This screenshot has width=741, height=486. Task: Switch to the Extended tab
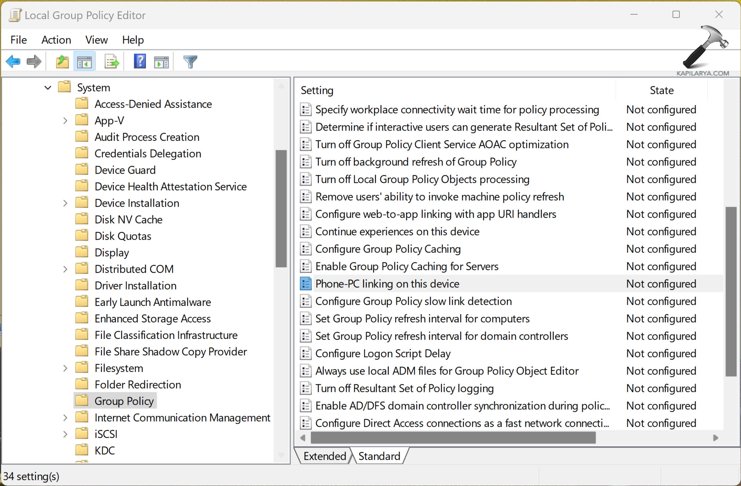tap(324, 456)
